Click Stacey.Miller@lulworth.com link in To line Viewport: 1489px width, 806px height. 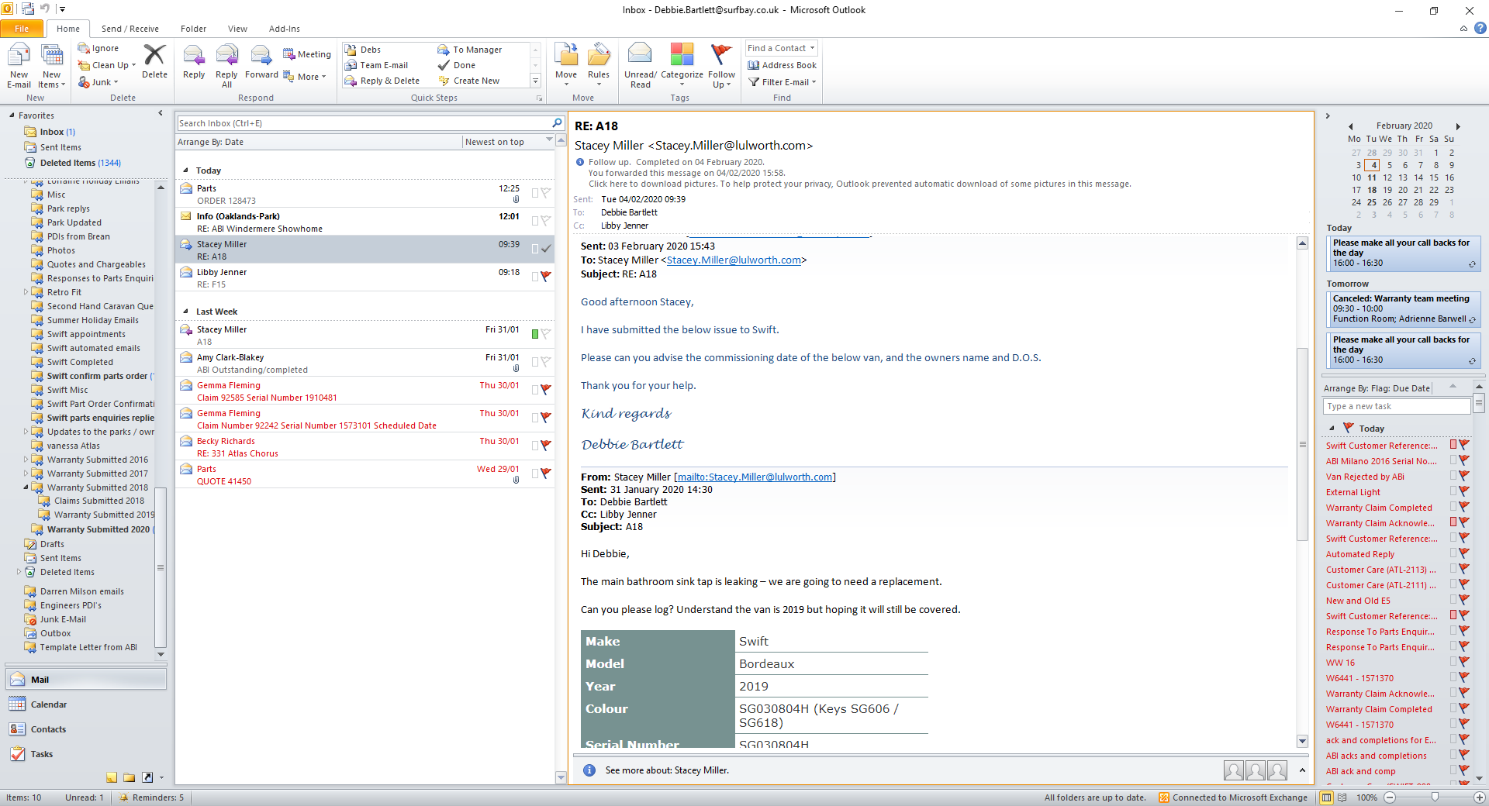pos(734,260)
